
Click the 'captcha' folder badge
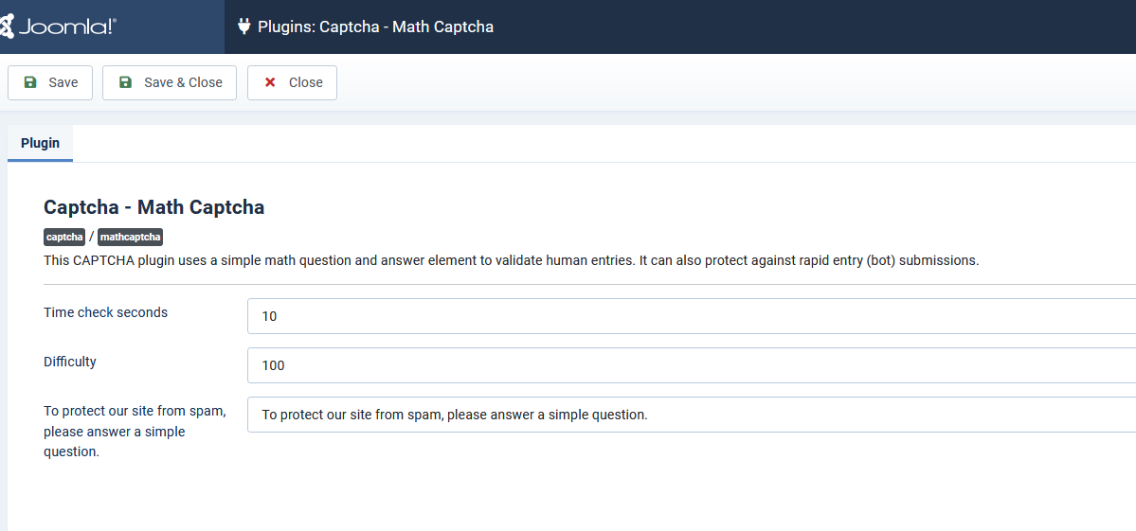(64, 237)
